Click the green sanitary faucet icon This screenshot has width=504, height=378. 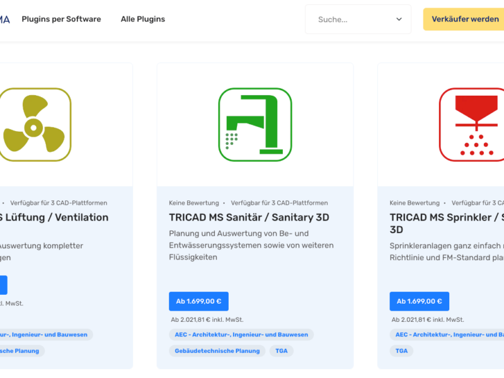point(255,125)
